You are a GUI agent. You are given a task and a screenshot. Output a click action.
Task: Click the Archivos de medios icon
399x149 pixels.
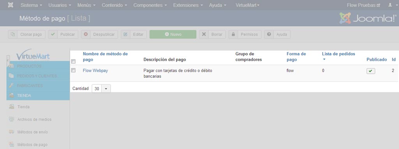[11, 119]
